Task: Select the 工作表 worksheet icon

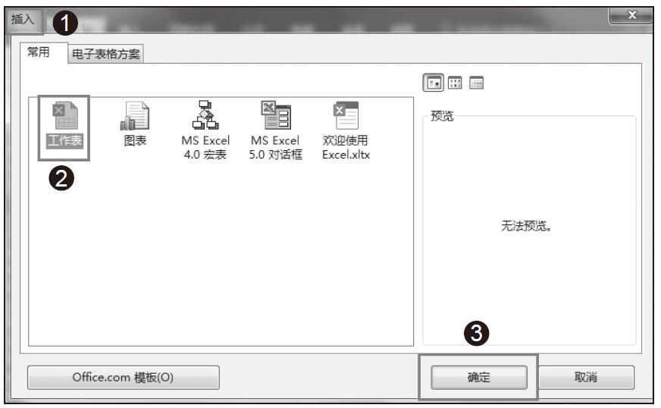Action: click(x=64, y=121)
